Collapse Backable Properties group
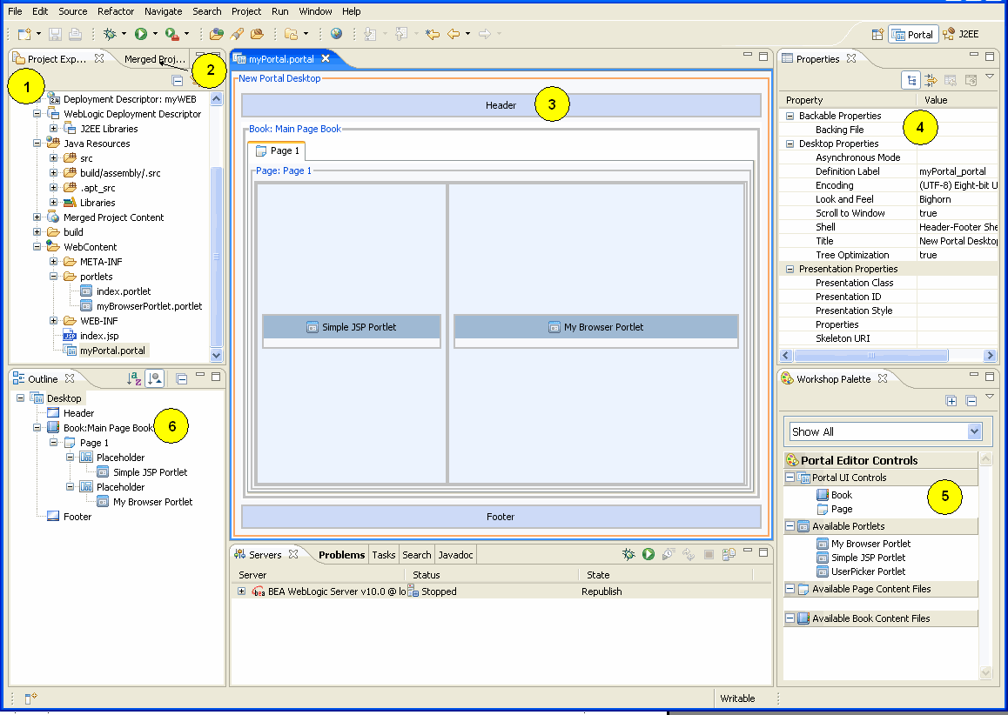Screen dimensions: 1008x715 [790, 116]
